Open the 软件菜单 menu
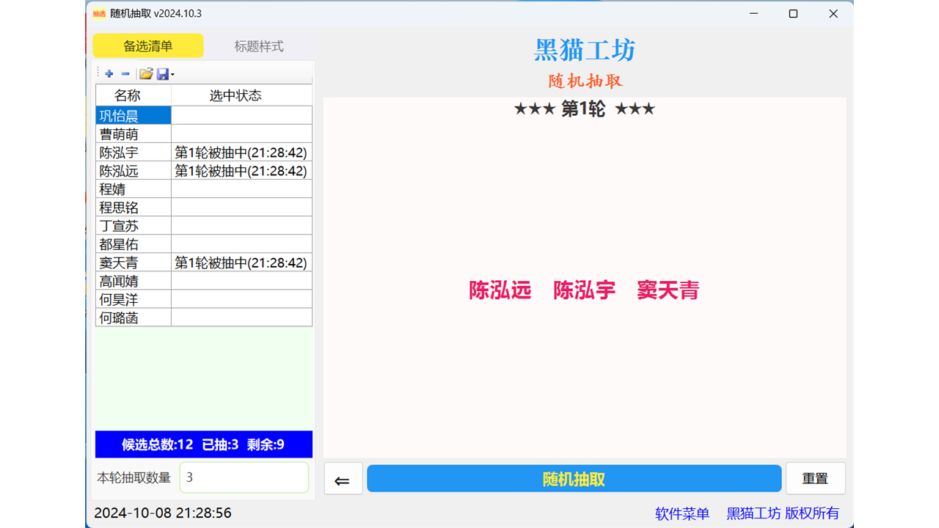 [681, 513]
